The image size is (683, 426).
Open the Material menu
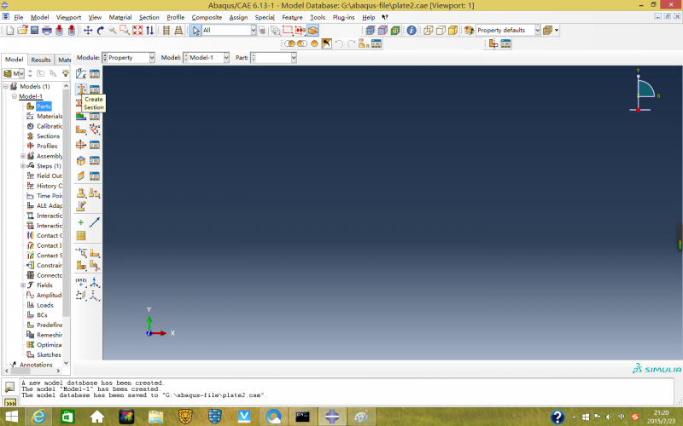pyautogui.click(x=120, y=17)
